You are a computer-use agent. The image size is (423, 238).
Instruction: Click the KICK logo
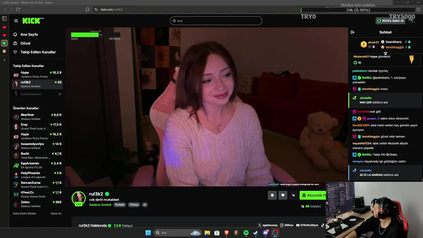click(x=33, y=21)
